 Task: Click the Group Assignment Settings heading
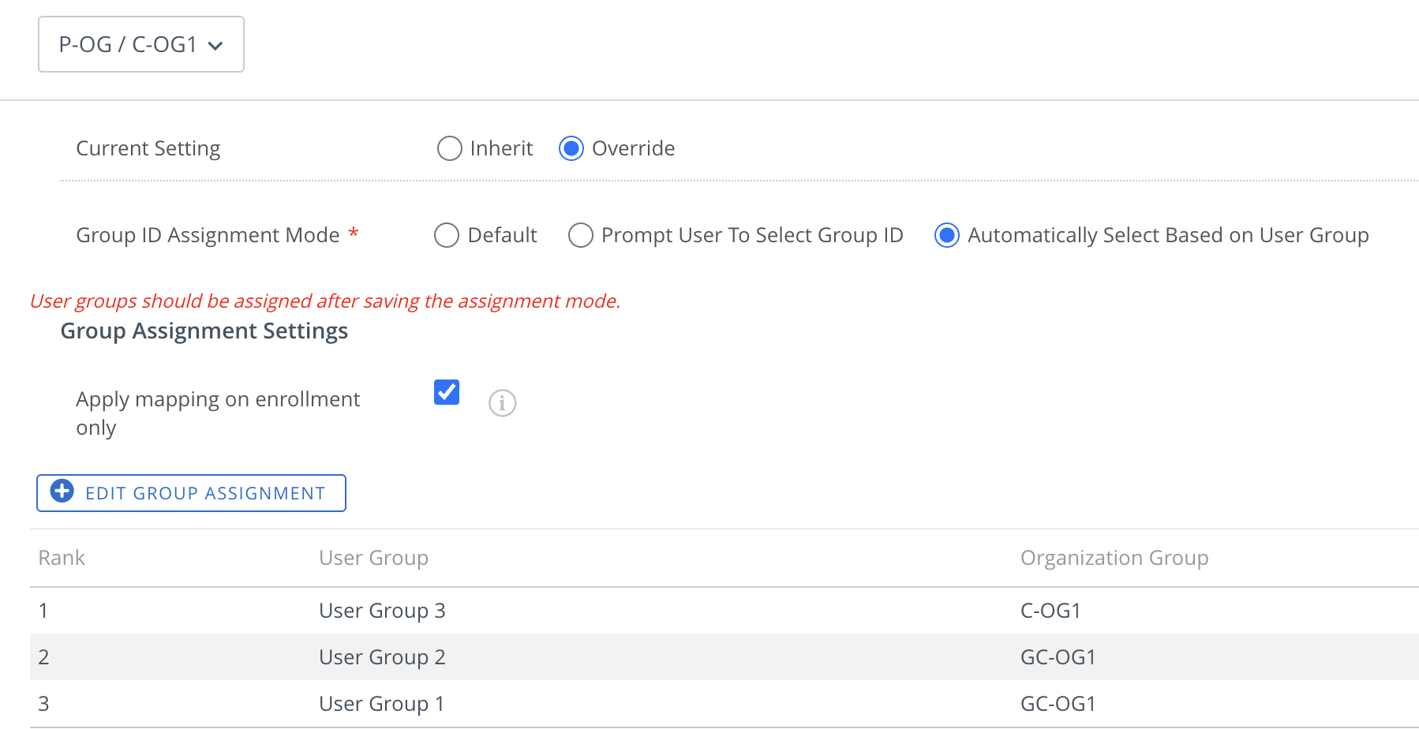click(x=204, y=331)
